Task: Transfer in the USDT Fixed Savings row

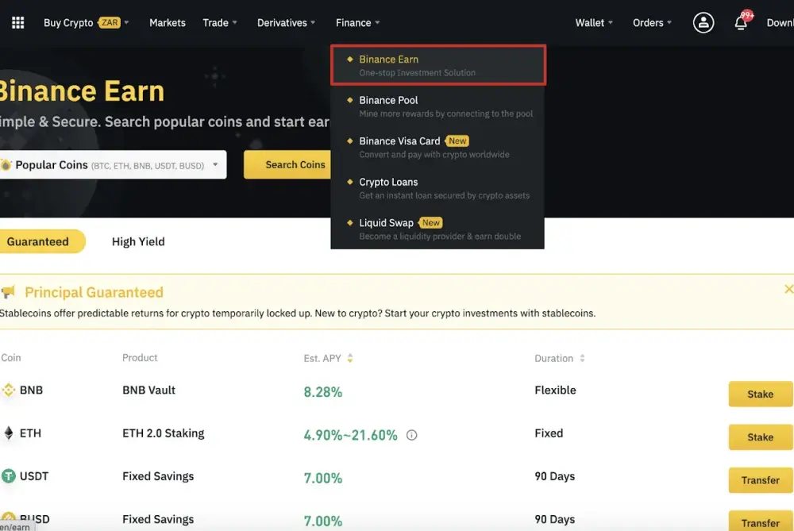Action: point(761,480)
